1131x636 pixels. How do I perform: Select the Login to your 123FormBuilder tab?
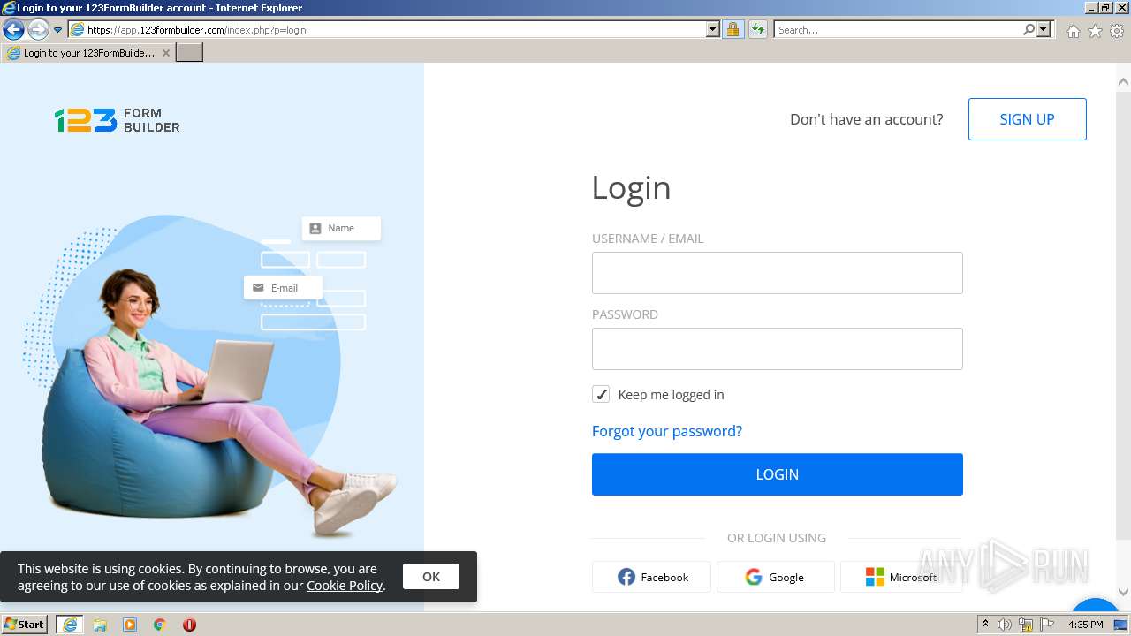coord(87,53)
